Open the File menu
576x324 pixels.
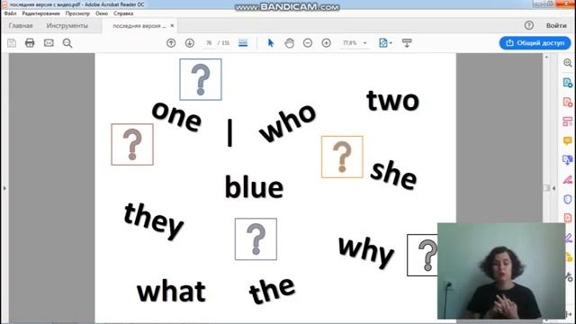click(10, 13)
